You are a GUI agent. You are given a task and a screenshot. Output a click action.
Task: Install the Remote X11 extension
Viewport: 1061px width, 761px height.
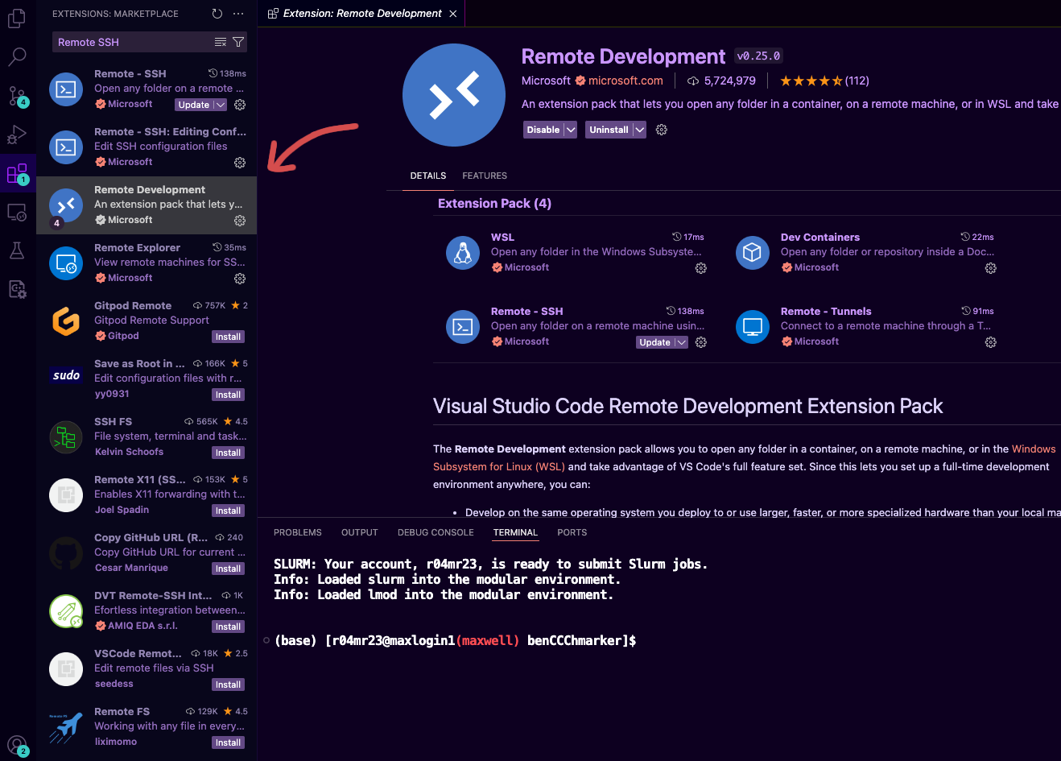[228, 511]
